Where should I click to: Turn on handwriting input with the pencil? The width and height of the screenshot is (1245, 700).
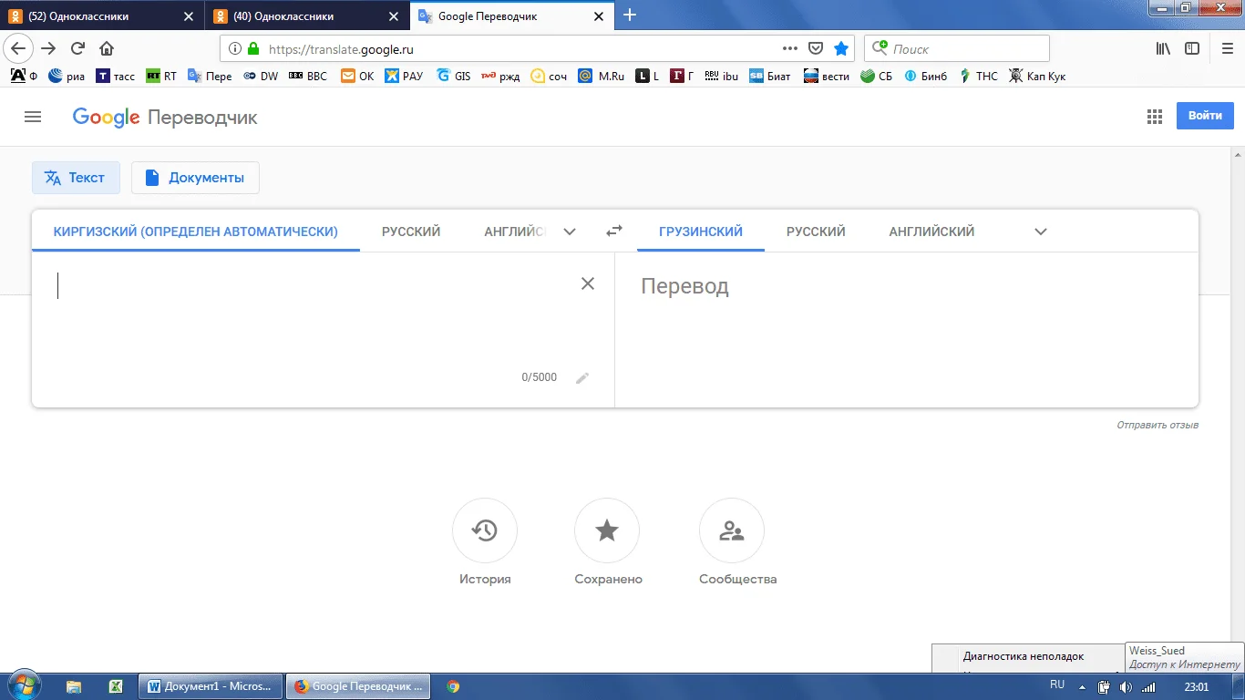[582, 377]
